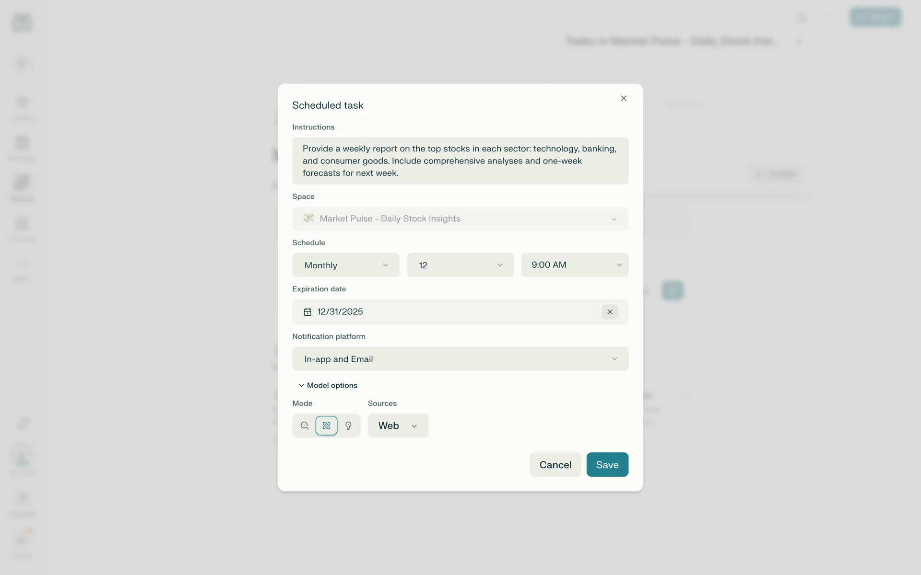
Task: Open the 9:00 AM time dropdown
Action: click(575, 265)
